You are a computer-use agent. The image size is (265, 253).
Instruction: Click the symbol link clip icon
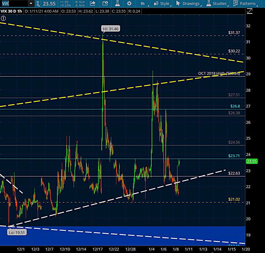coord(38,4)
